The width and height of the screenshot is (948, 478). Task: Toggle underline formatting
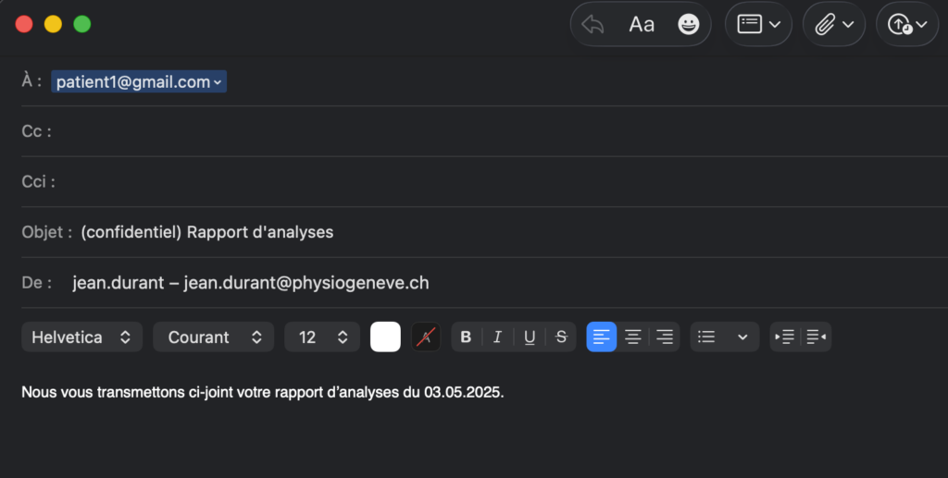(x=530, y=337)
